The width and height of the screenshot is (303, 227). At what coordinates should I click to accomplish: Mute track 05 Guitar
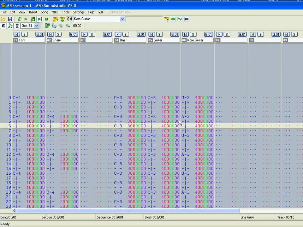click(x=152, y=34)
